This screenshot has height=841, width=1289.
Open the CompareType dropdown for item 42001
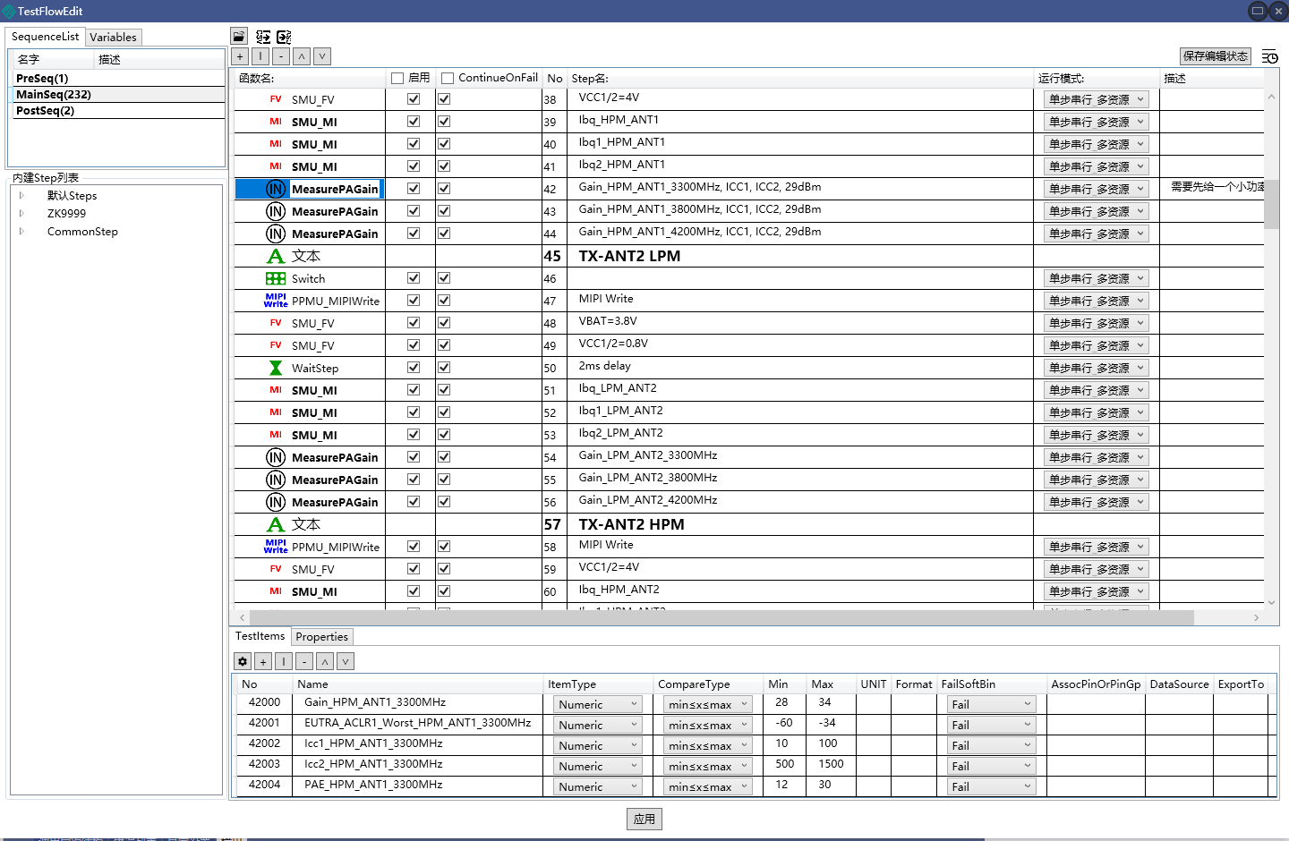pyautogui.click(x=707, y=726)
